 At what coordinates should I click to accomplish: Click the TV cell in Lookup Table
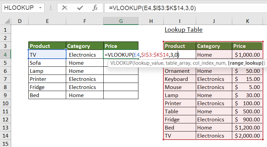coord(180,136)
